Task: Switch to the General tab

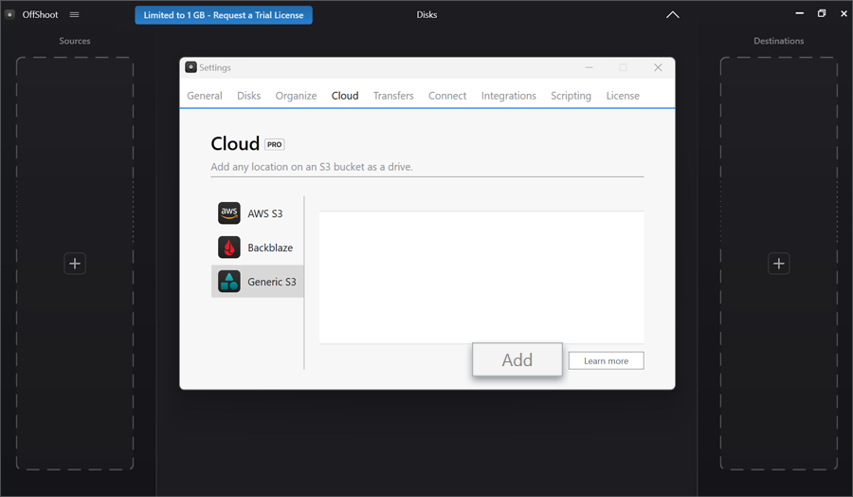Action: (205, 96)
